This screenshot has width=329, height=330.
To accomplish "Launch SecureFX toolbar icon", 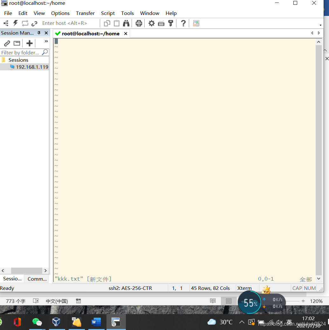I will (196, 23).
